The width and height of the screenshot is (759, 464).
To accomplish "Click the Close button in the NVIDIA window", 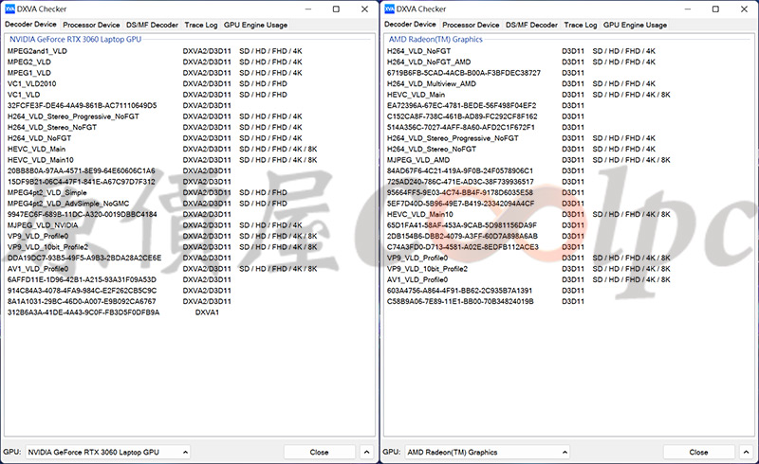I will [x=319, y=452].
